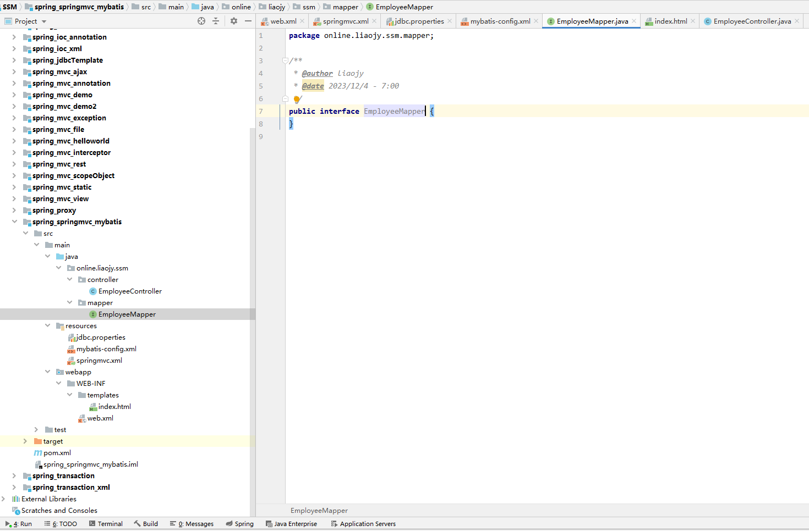Open the Run tool window

tap(19, 524)
